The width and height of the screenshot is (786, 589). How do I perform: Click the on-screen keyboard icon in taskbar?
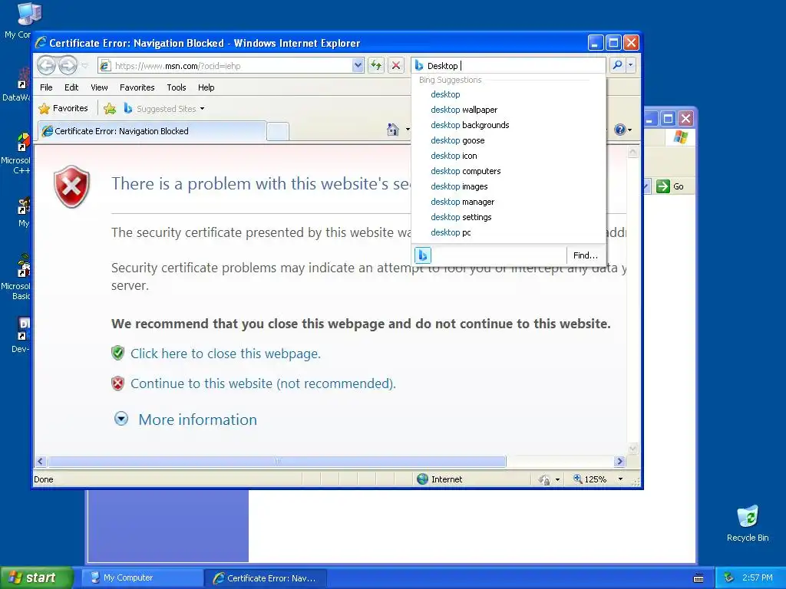(698, 578)
